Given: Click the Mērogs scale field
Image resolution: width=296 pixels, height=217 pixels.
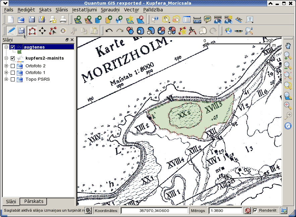Looking at the screenshot, I should (x=225, y=211).
